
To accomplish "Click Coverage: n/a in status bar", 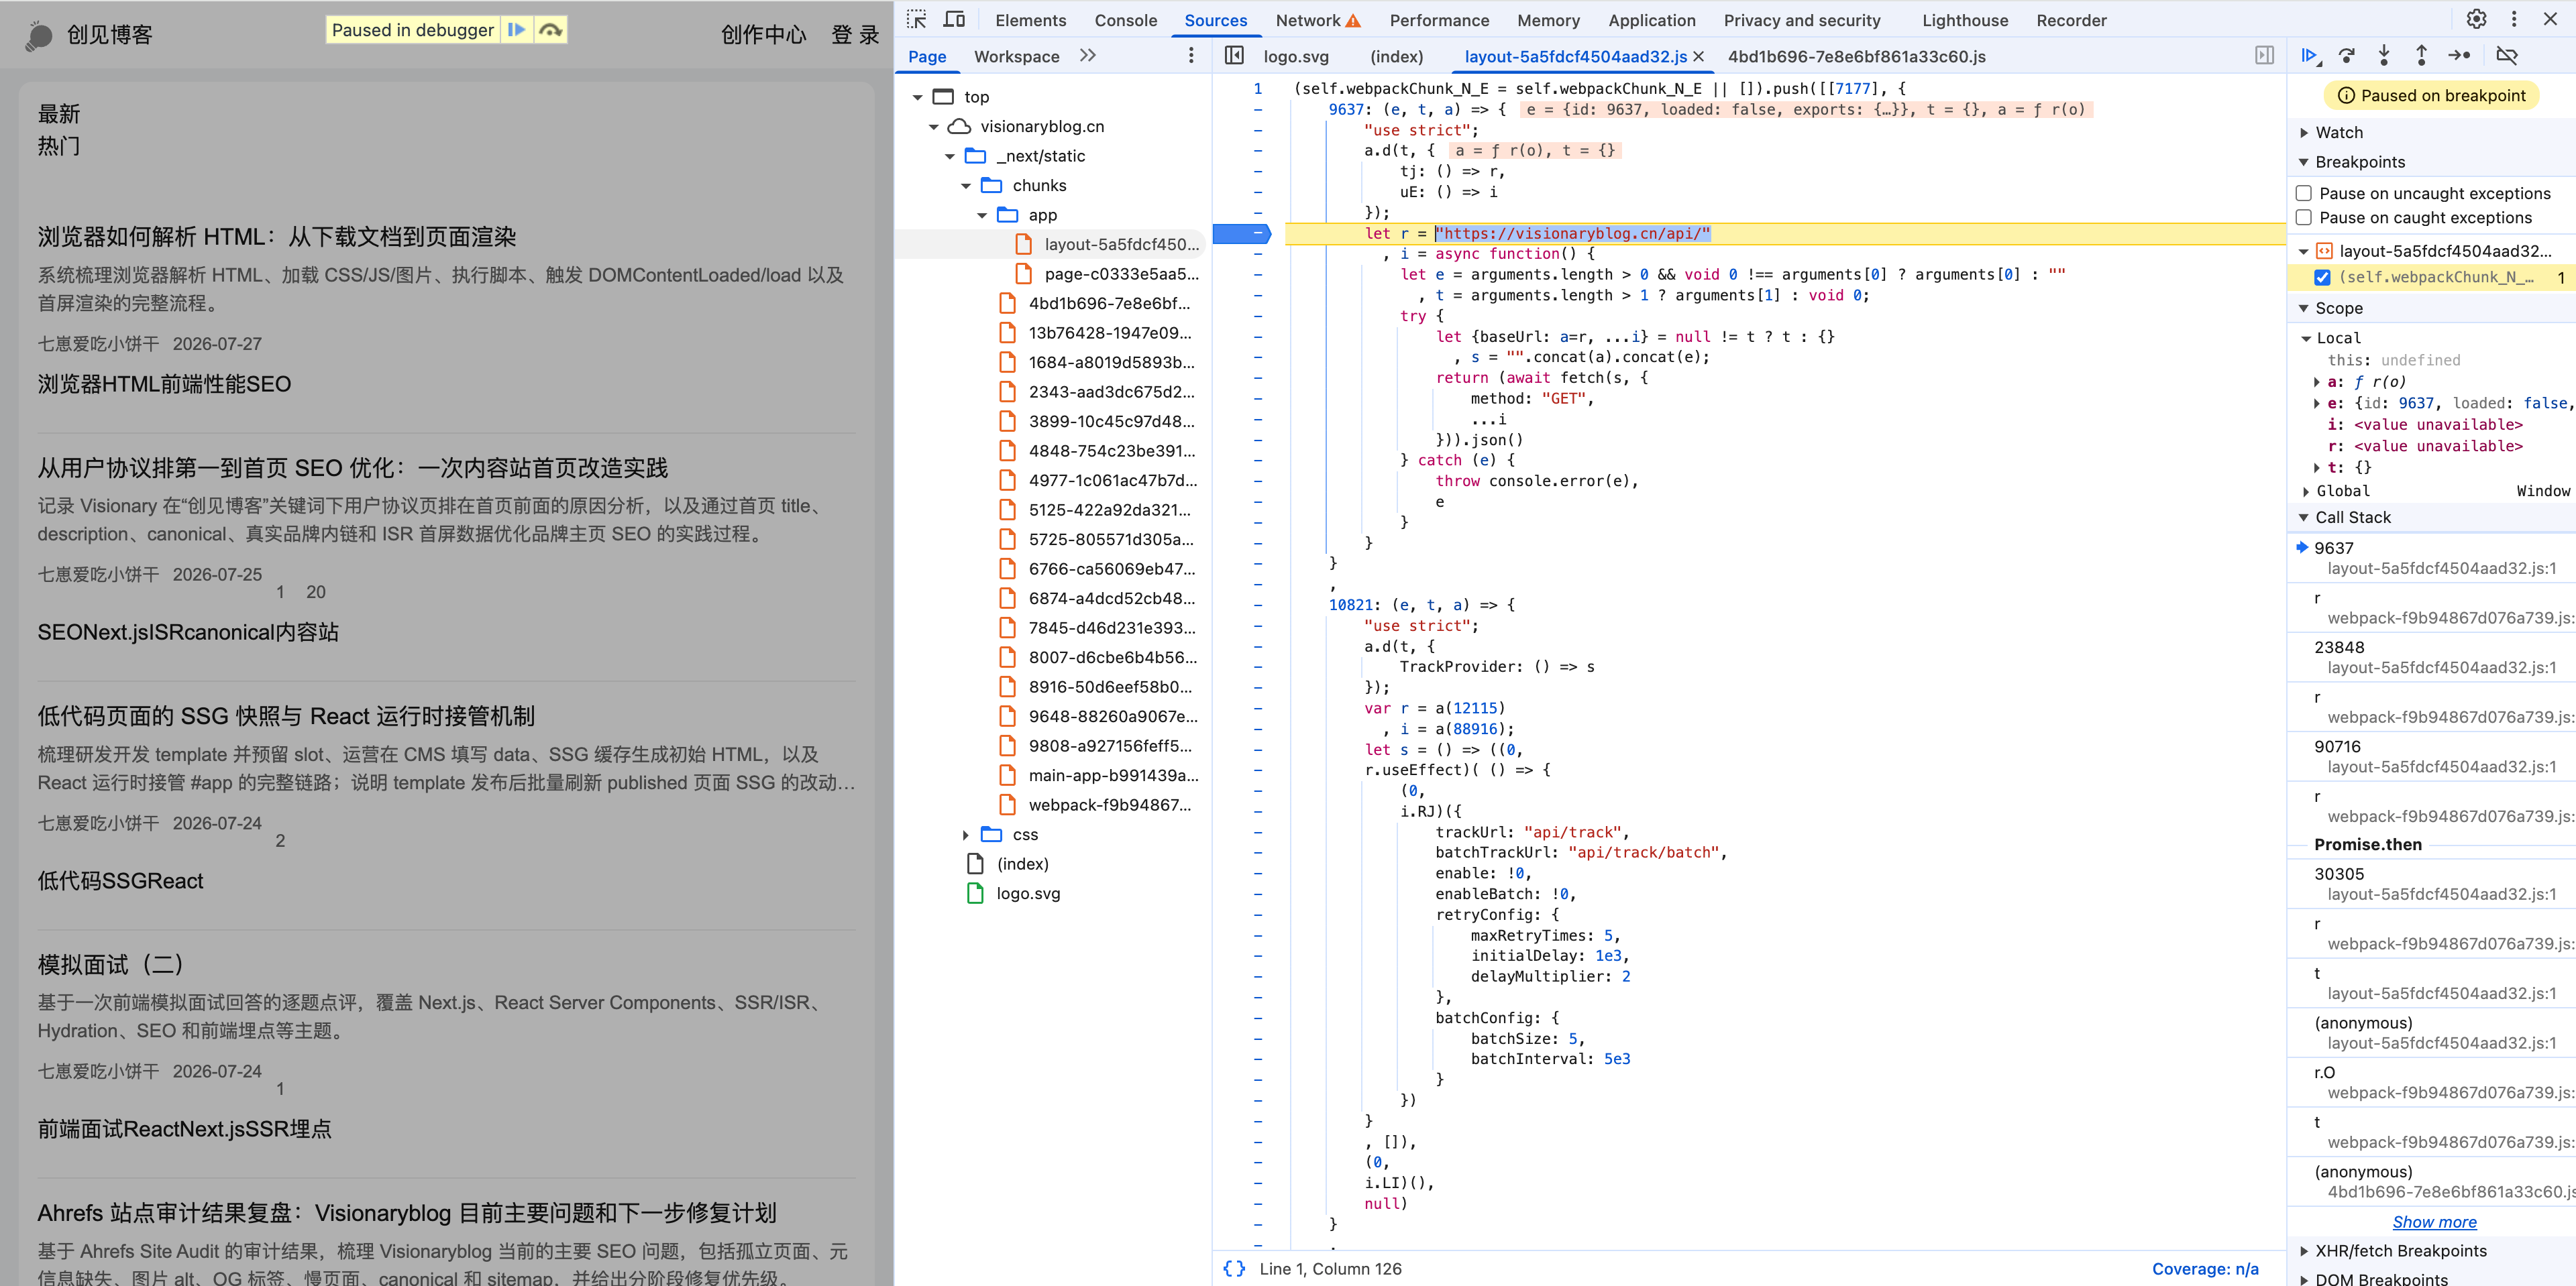I will click(2205, 1269).
